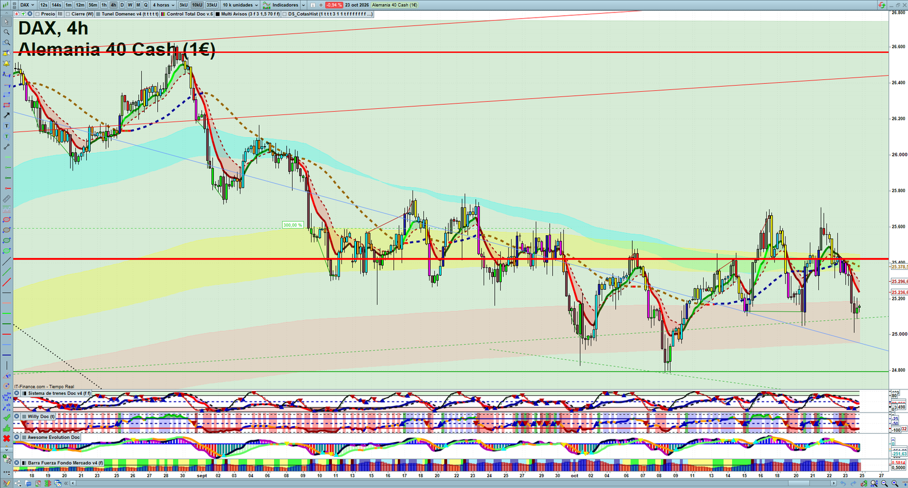
Task: Switch to the 12m timeframe
Action: coord(80,5)
